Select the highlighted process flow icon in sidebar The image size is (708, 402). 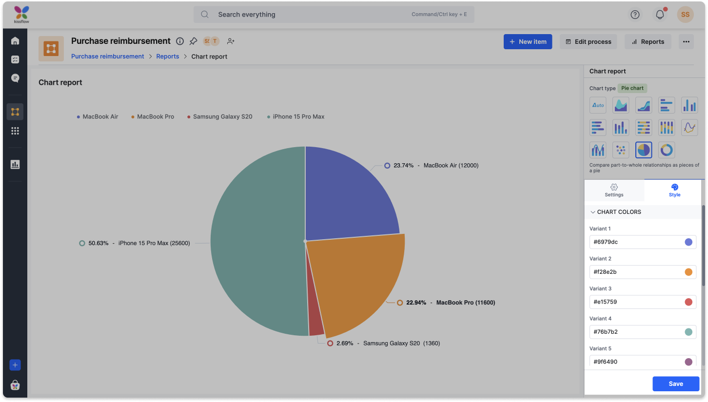click(15, 112)
